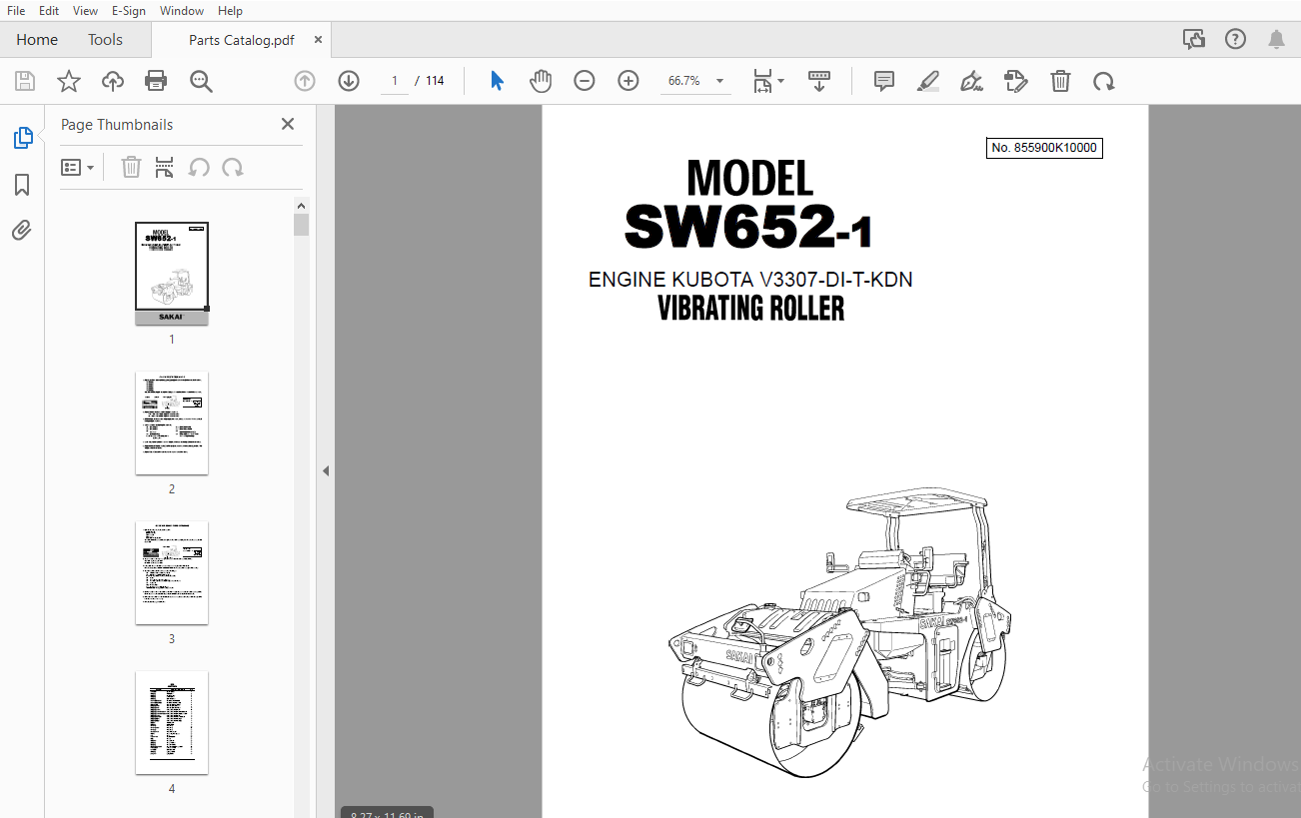
Task: Switch to the Tools tab
Action: click(x=105, y=40)
